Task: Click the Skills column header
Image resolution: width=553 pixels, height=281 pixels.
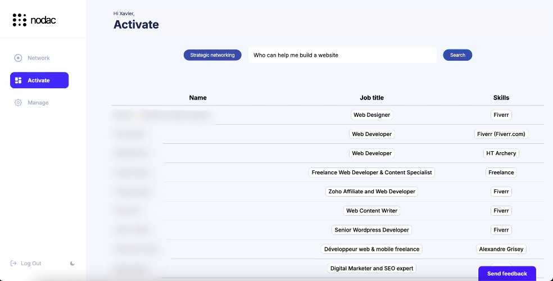Action: [501, 98]
